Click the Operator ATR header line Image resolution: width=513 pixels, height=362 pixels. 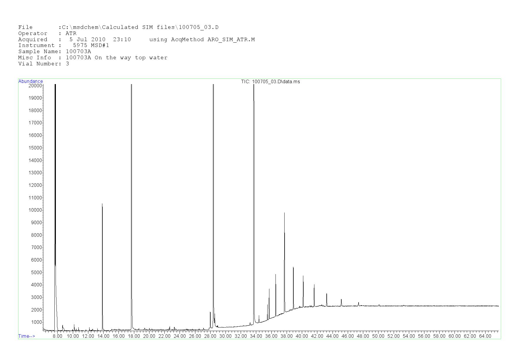47,34
